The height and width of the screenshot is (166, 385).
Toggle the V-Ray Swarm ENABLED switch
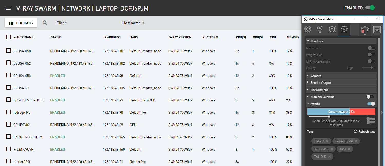click(x=370, y=8)
